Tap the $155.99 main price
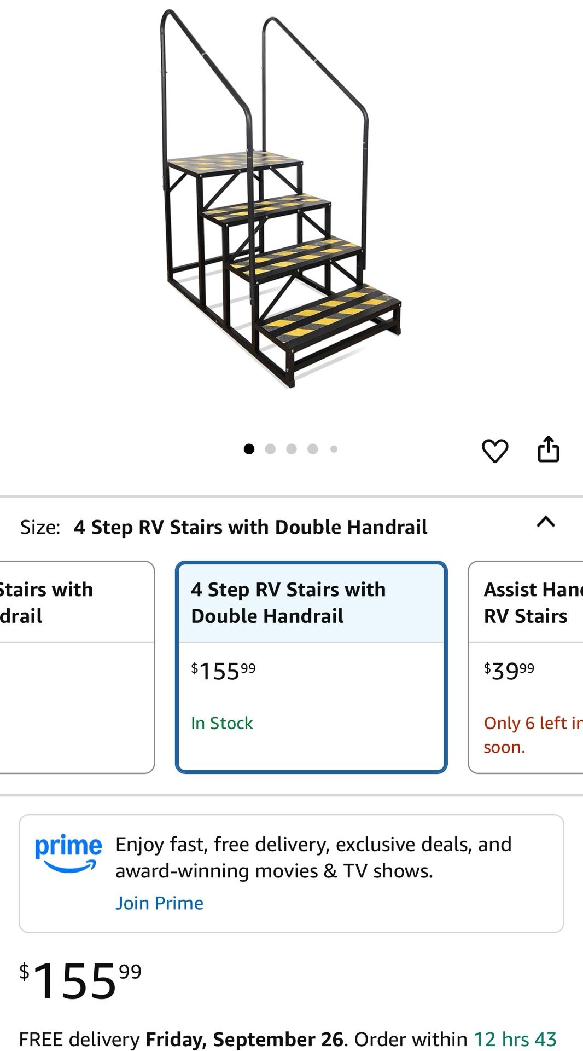The image size is (583, 1051). pyautogui.click(x=80, y=981)
